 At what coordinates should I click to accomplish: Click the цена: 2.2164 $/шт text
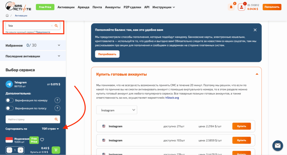(x=210, y=126)
